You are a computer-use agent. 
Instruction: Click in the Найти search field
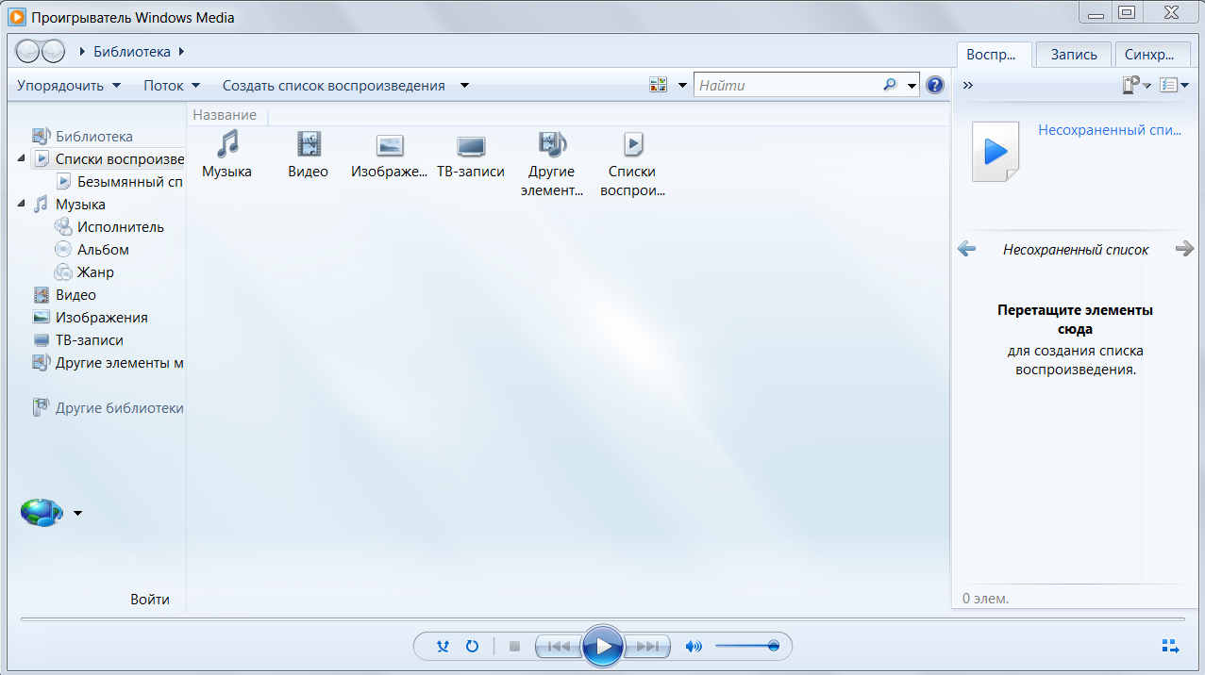pyautogui.click(x=788, y=85)
